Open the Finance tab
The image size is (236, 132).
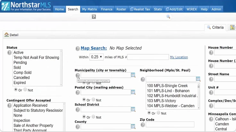[x=107, y=9]
